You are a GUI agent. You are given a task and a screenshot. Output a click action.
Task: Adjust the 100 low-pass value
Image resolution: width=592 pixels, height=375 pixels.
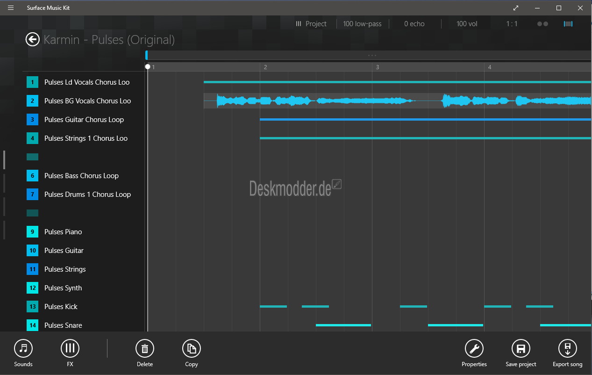362,24
